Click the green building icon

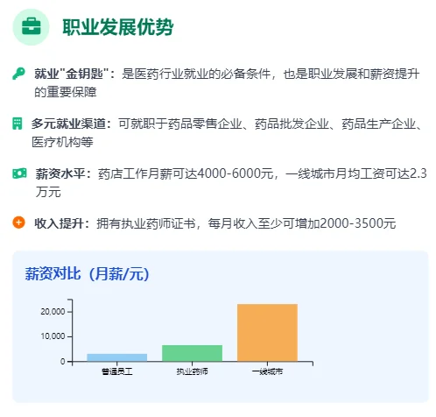pyautogui.click(x=17, y=124)
